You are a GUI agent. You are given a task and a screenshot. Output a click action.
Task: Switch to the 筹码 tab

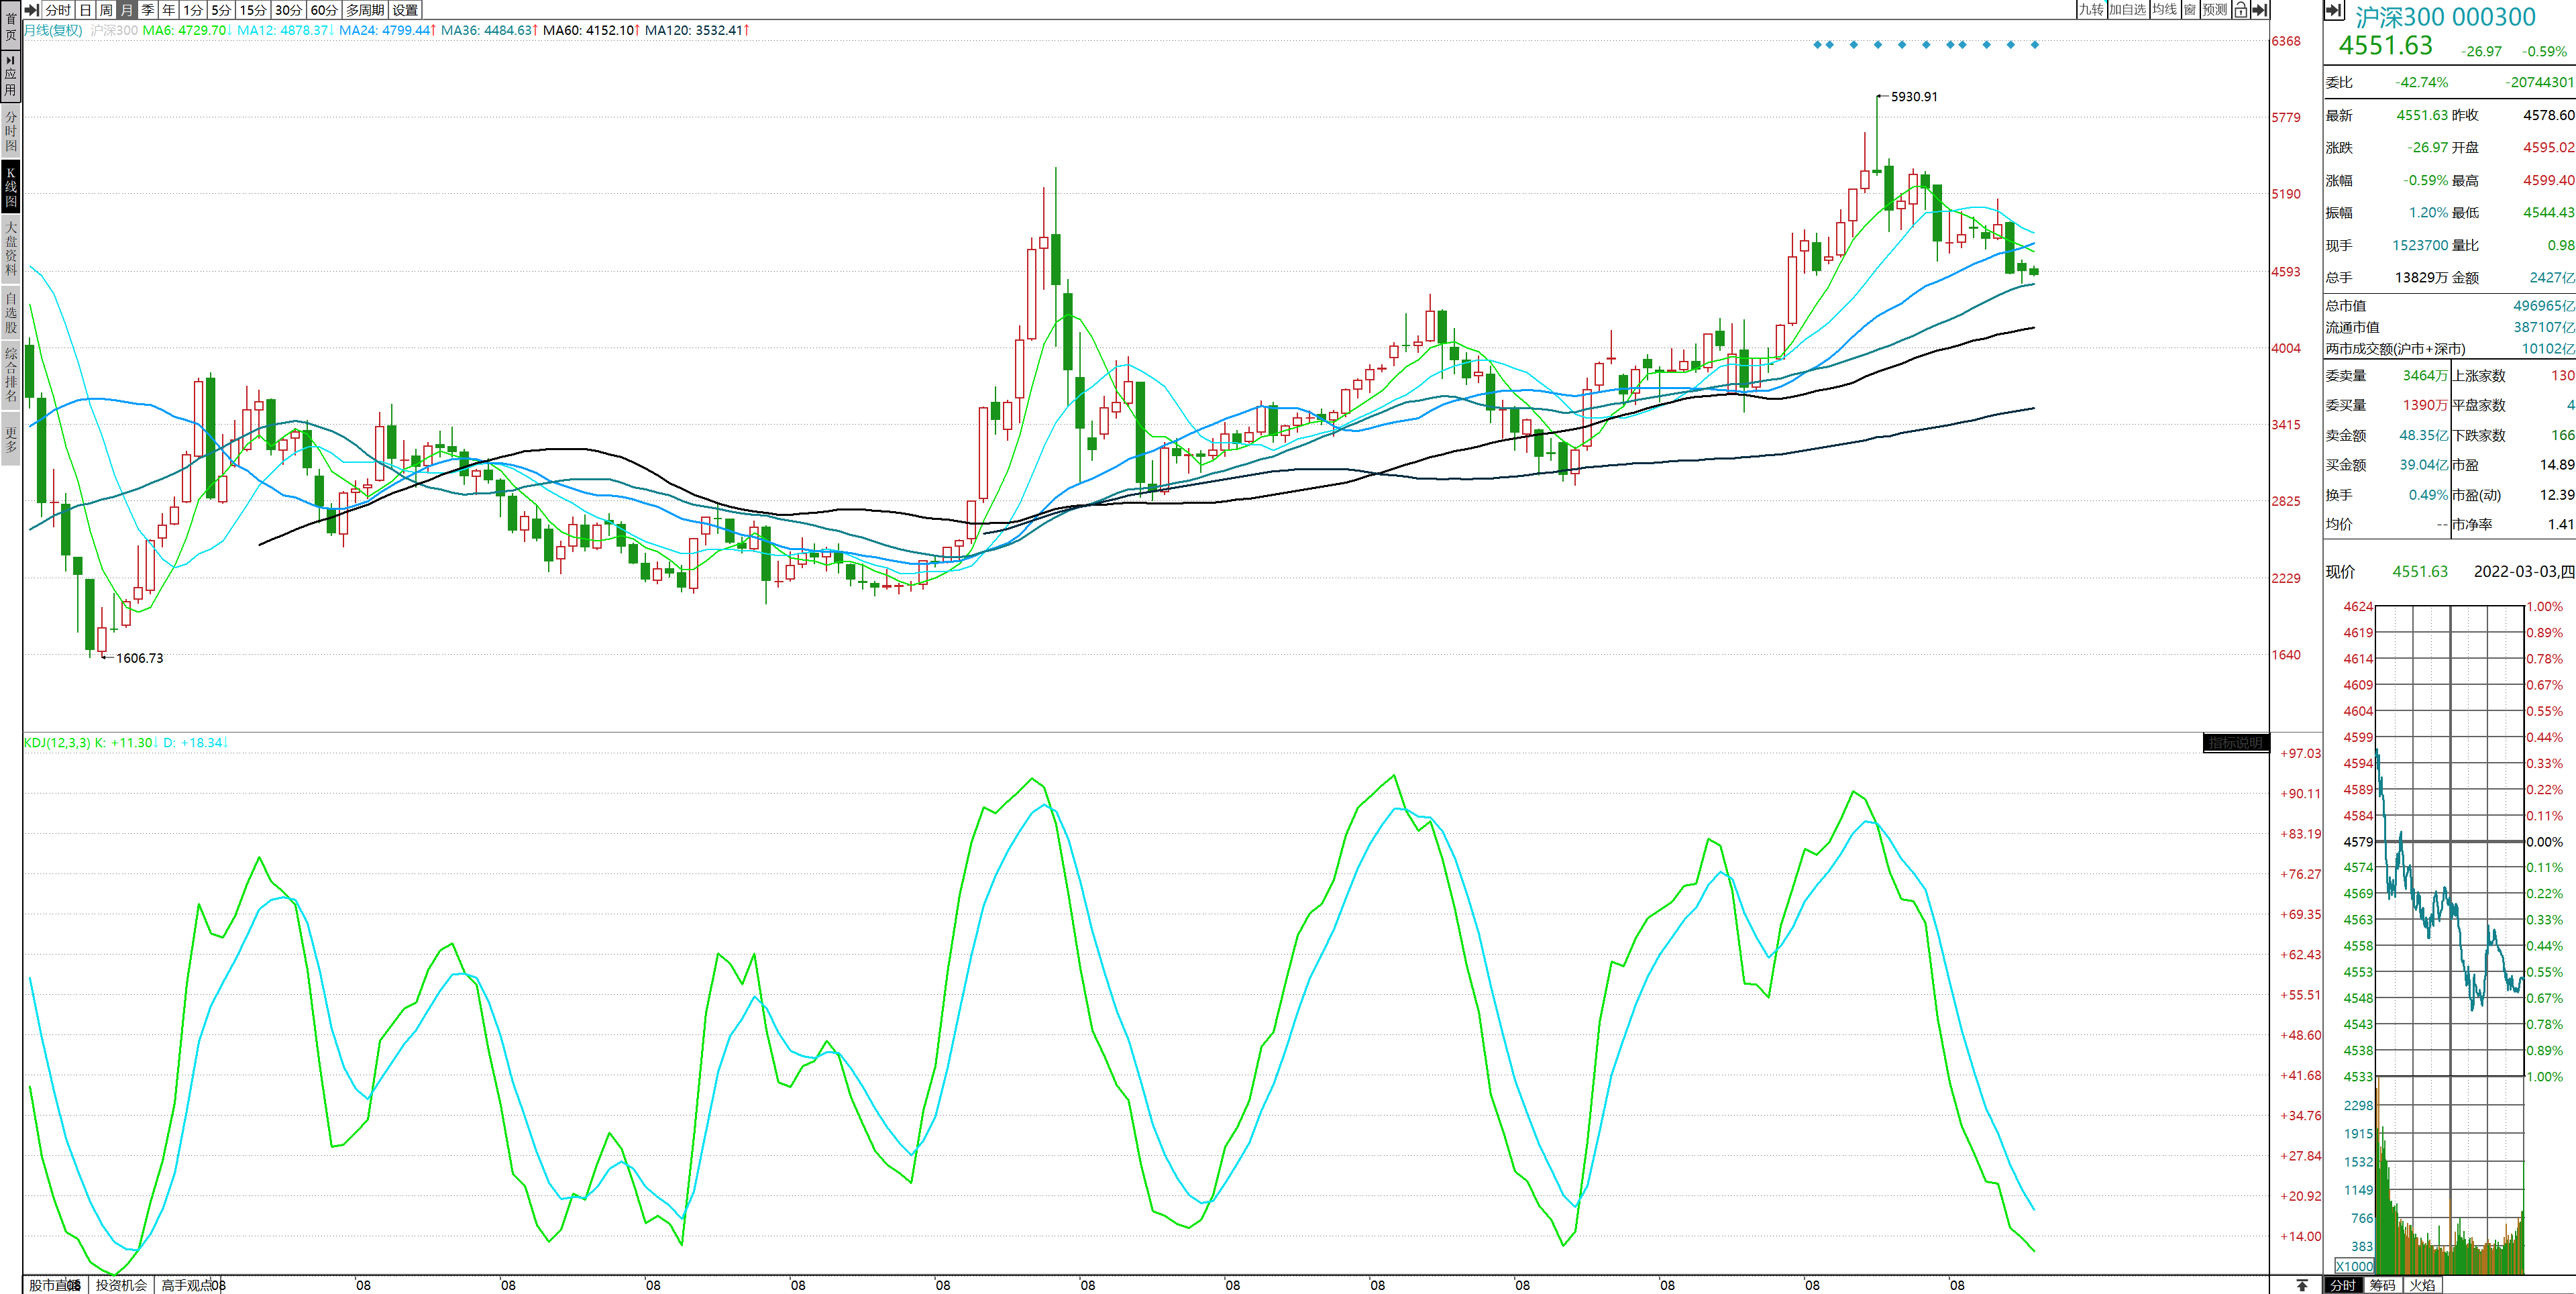[2383, 1285]
